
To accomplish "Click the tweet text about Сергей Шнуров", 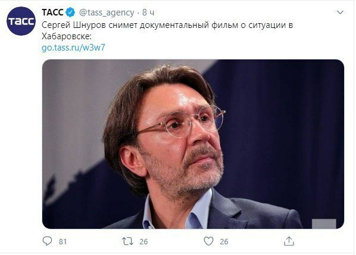I will click(x=167, y=30).
